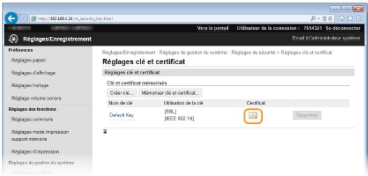Screen dimensions: 368x176
Task: Open Réglages d'affichage in sidebar
Action: coord(33,73)
